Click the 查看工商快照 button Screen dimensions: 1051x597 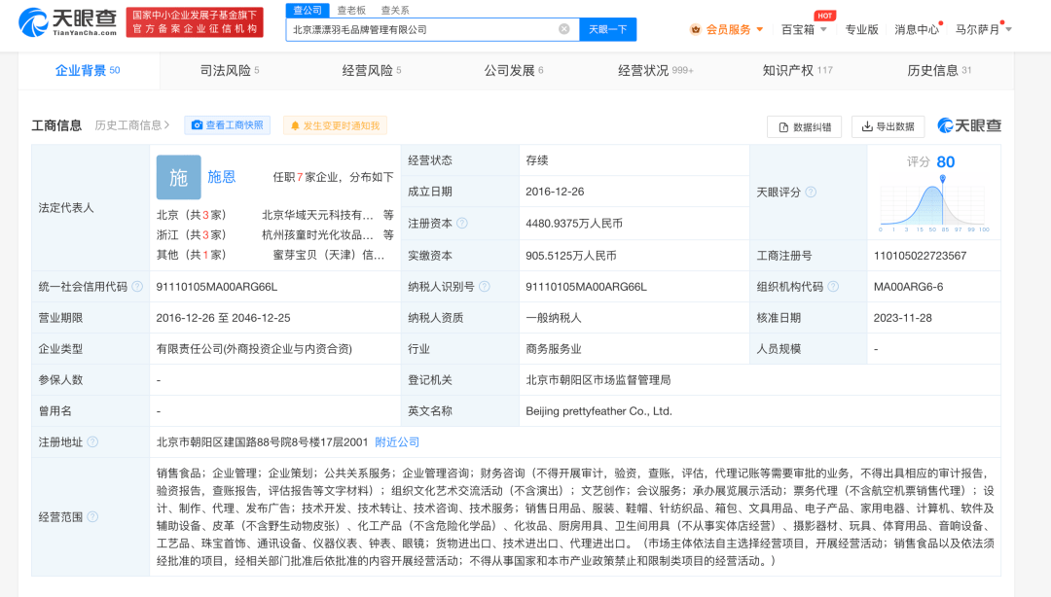[227, 125]
